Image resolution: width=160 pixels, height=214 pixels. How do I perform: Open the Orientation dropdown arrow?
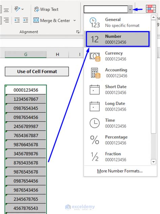tap(23, 9)
